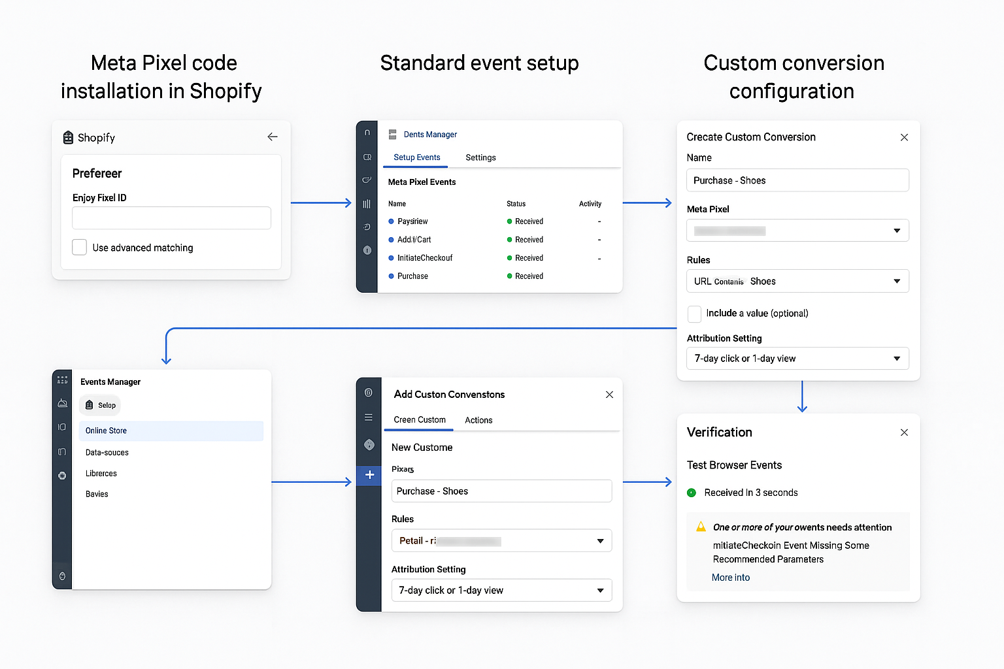Open the 7-day click or 1-day view dropdown

pos(797,358)
